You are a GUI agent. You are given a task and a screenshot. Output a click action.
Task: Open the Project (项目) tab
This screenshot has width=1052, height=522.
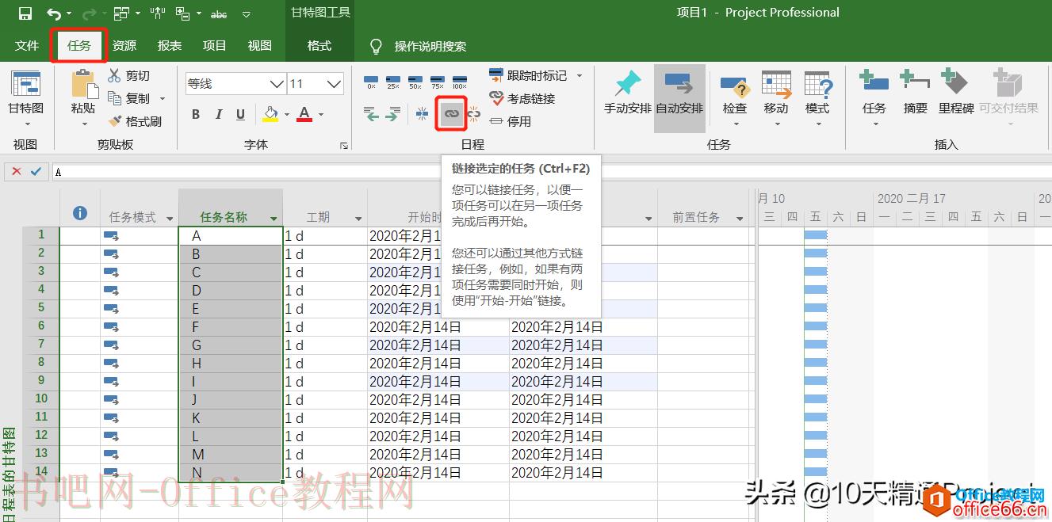point(215,46)
